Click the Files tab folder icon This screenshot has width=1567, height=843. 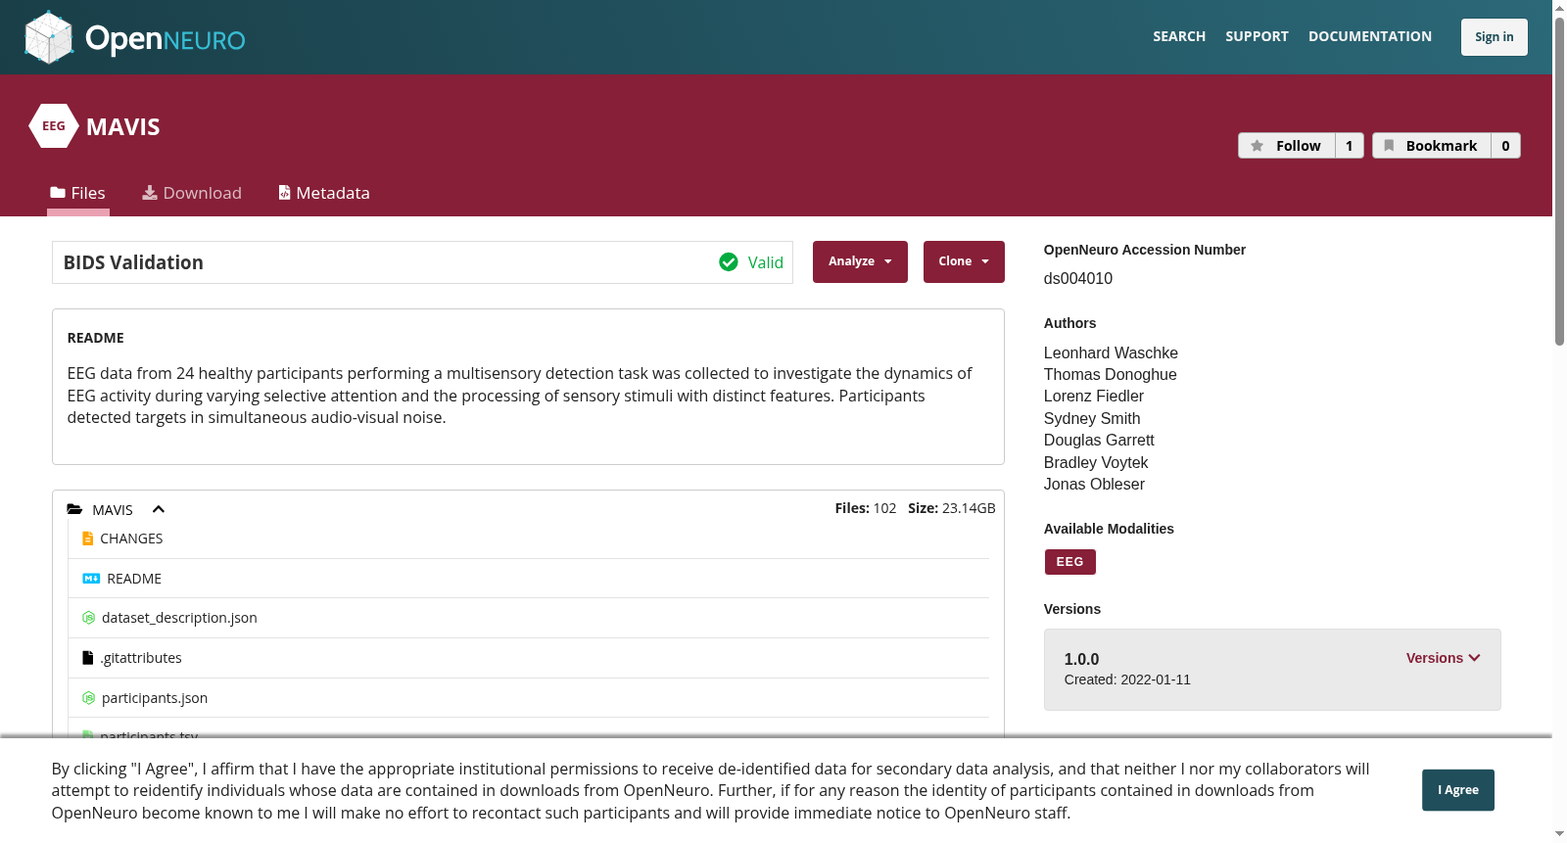pos(58,193)
